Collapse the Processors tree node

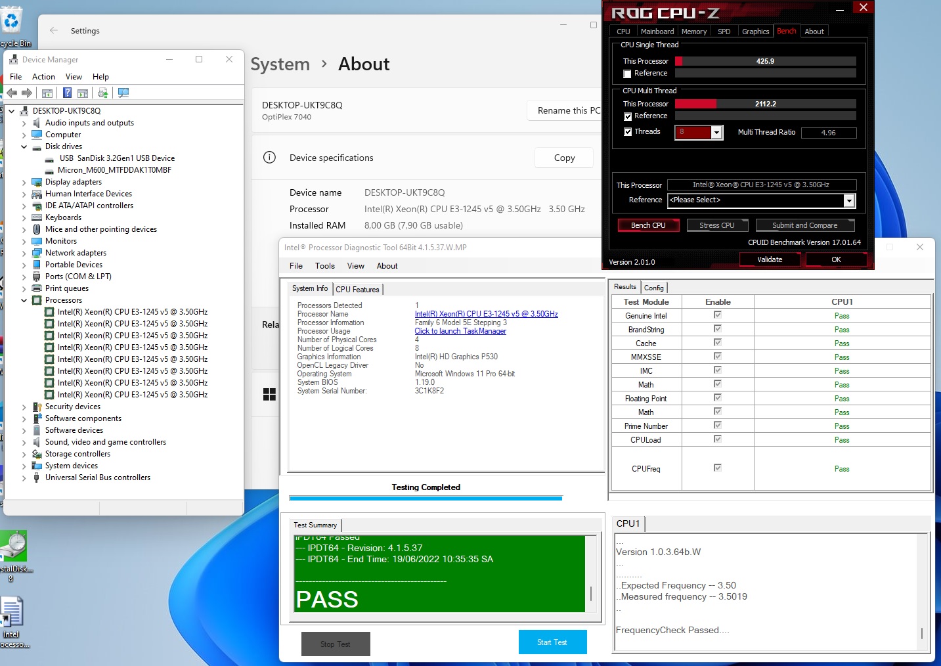point(24,300)
